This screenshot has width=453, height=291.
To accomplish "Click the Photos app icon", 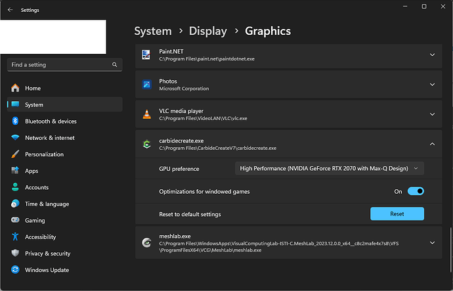I will point(147,84).
